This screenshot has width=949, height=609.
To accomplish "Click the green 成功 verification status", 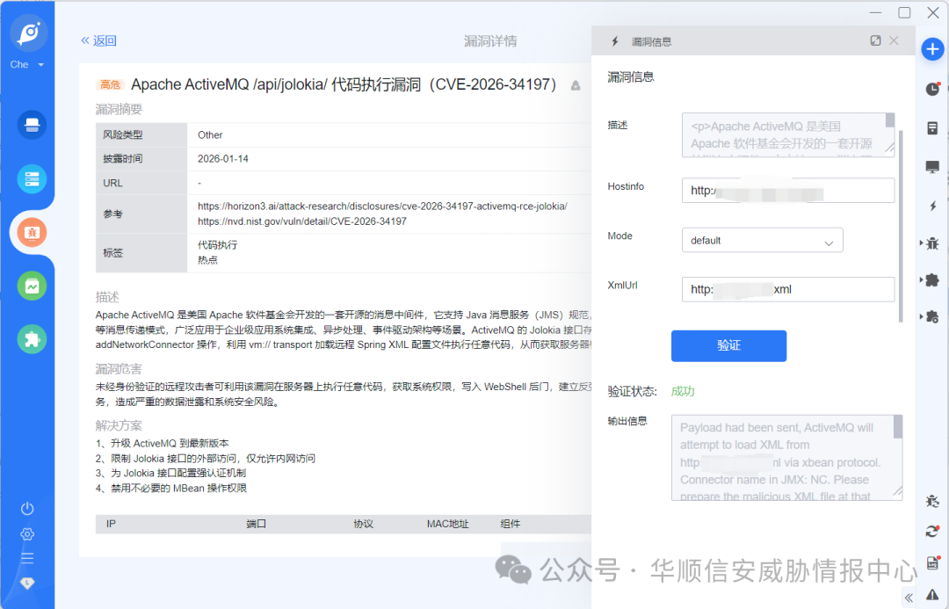I will click(x=682, y=391).
